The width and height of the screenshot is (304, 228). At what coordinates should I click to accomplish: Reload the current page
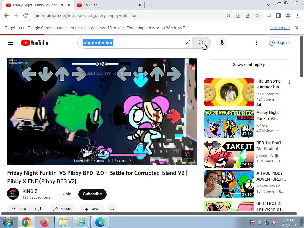pyautogui.click(x=26, y=15)
